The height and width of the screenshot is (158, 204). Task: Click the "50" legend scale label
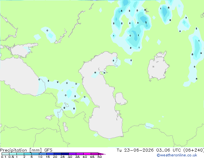coord(99,157)
